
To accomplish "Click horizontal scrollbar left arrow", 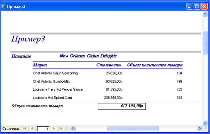I will click(x=73, y=129).
